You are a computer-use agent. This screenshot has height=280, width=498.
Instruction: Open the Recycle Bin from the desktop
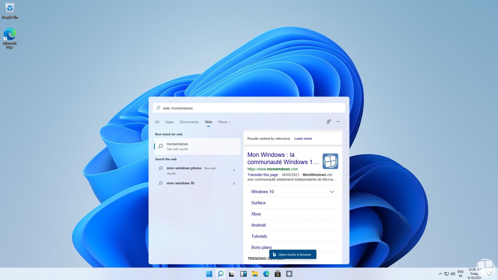[x=10, y=9]
